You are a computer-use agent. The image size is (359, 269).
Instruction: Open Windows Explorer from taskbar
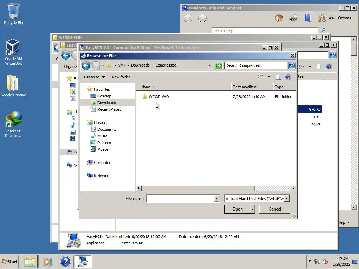[30, 262]
